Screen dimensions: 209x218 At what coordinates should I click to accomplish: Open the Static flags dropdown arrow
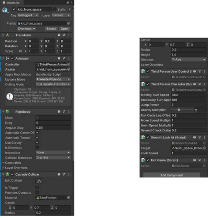[x=70, y=9]
